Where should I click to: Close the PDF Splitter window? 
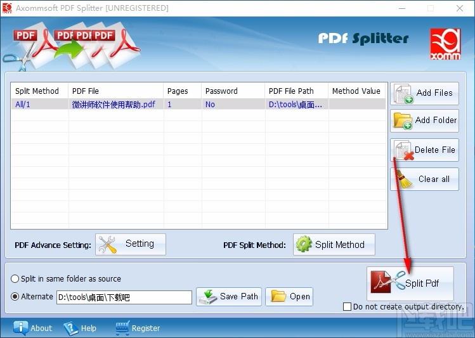pyautogui.click(x=460, y=8)
